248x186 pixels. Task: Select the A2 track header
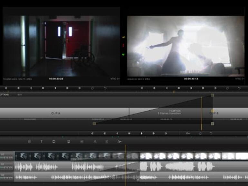tap(7, 177)
